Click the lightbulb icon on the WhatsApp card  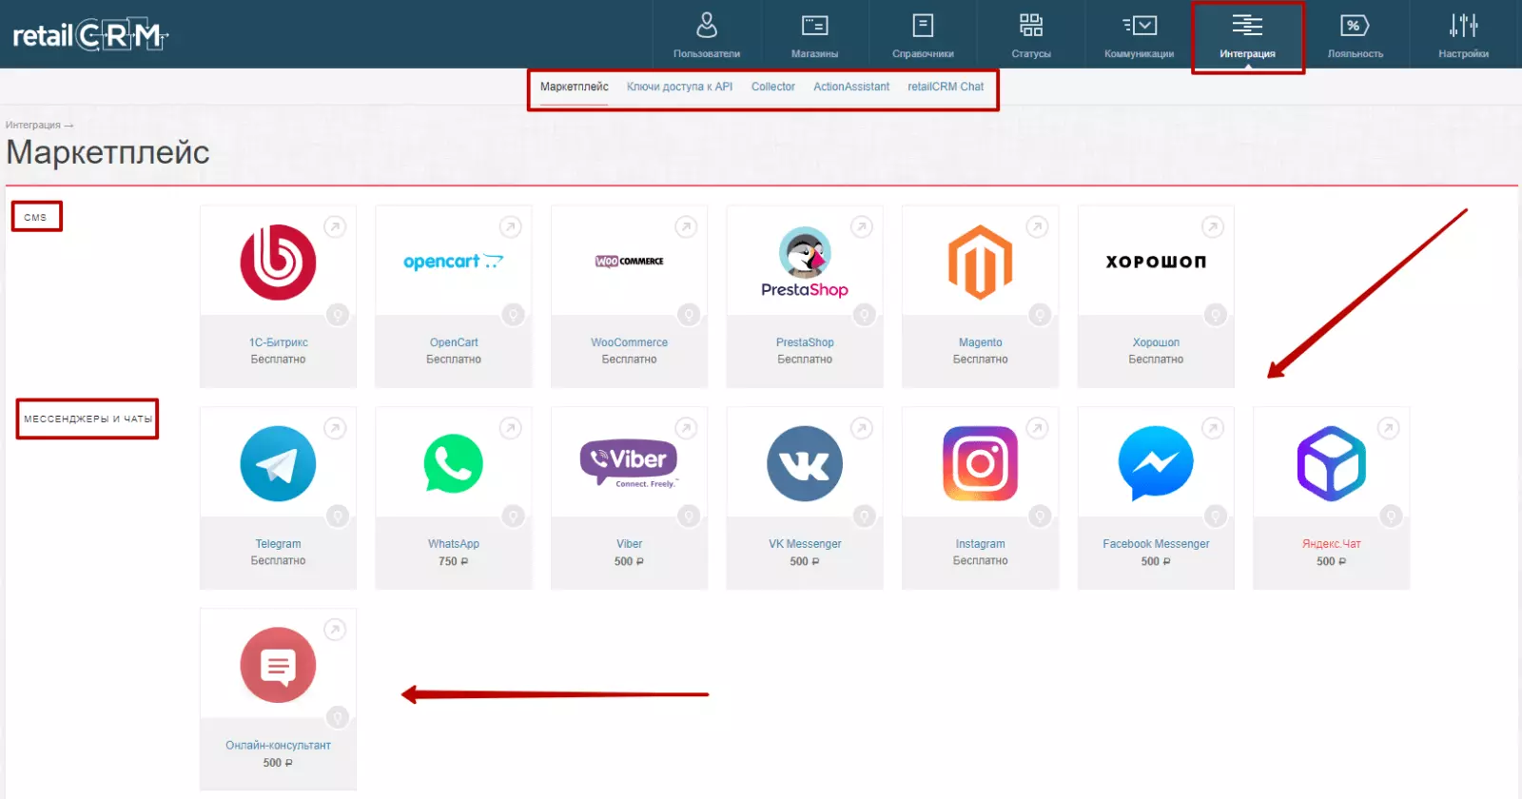[x=513, y=516]
